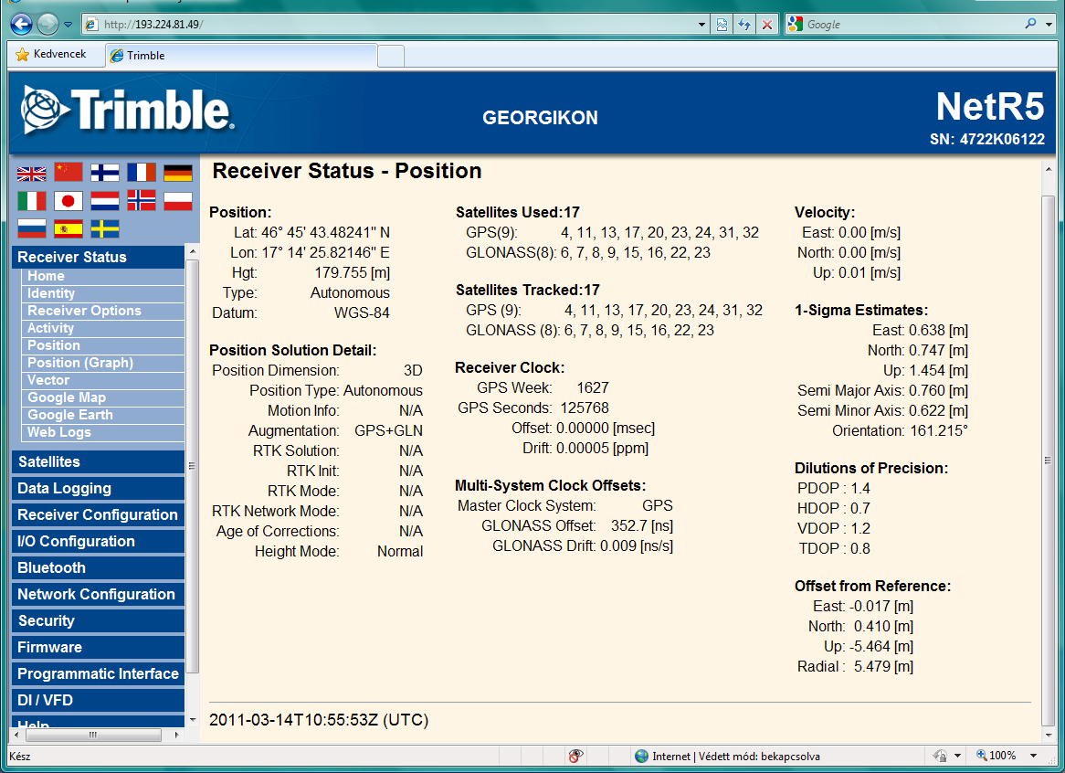This screenshot has height=773, width=1065.
Task: Switch to German via the flag
Action: (x=178, y=173)
